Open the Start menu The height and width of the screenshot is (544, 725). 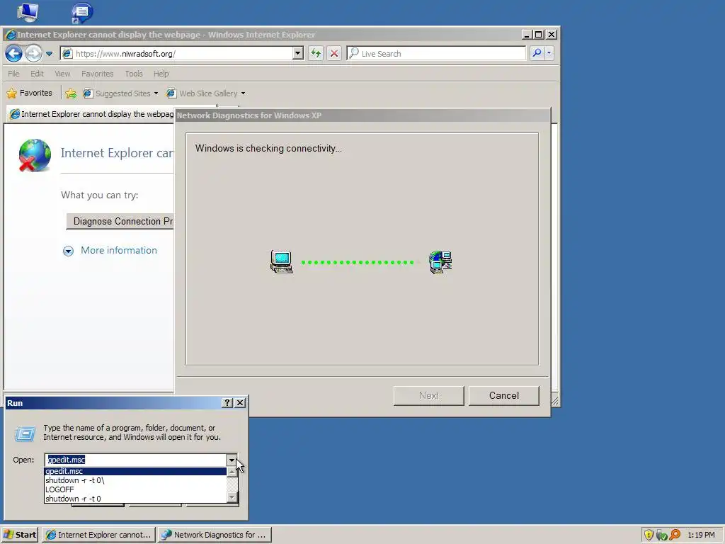point(20,535)
